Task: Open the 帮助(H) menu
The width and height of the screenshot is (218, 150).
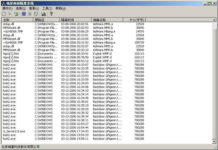Action: (x=61, y=8)
